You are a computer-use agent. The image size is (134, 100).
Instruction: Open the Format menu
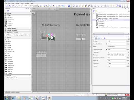coord(17,3)
